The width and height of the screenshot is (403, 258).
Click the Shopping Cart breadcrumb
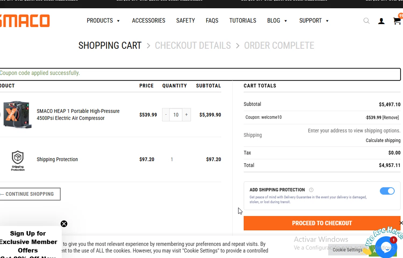[110, 46]
